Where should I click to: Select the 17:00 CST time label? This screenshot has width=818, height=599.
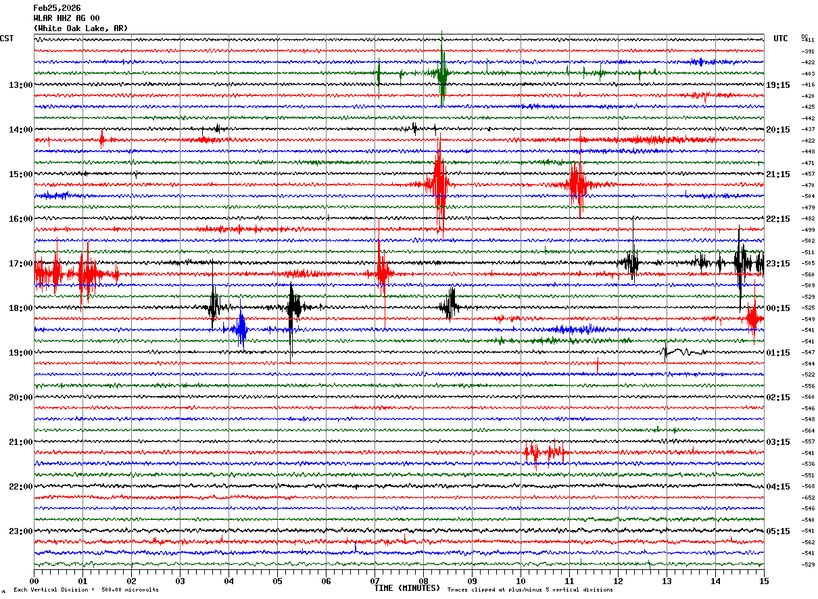(20, 264)
